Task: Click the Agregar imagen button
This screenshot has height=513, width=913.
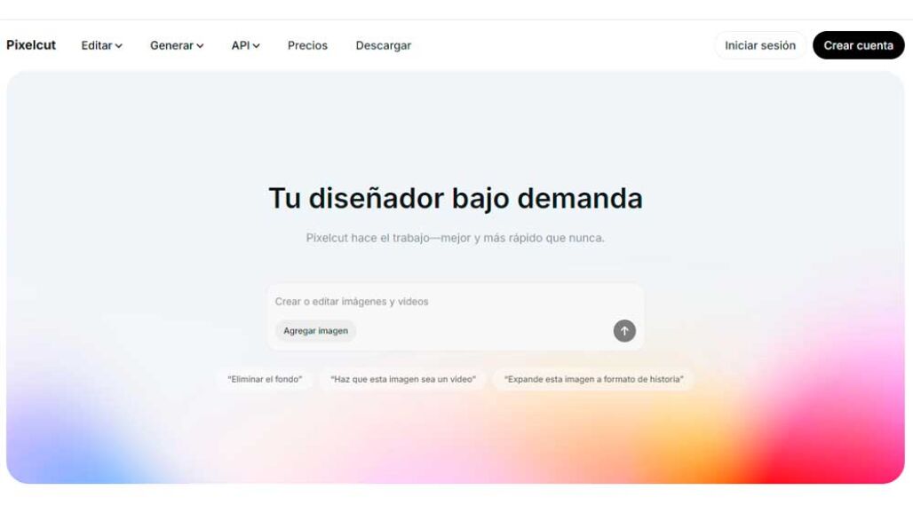Action: (x=315, y=331)
